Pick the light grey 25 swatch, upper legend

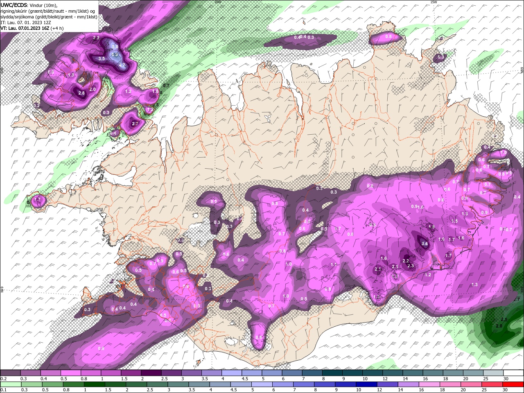(x=493, y=373)
